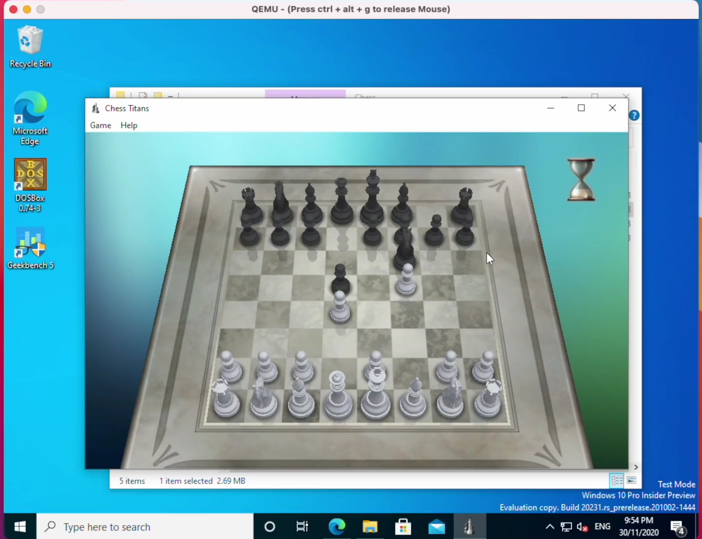Viewport: 702px width, 539px height.
Task: Open Task View on the taskbar
Action: pos(302,527)
